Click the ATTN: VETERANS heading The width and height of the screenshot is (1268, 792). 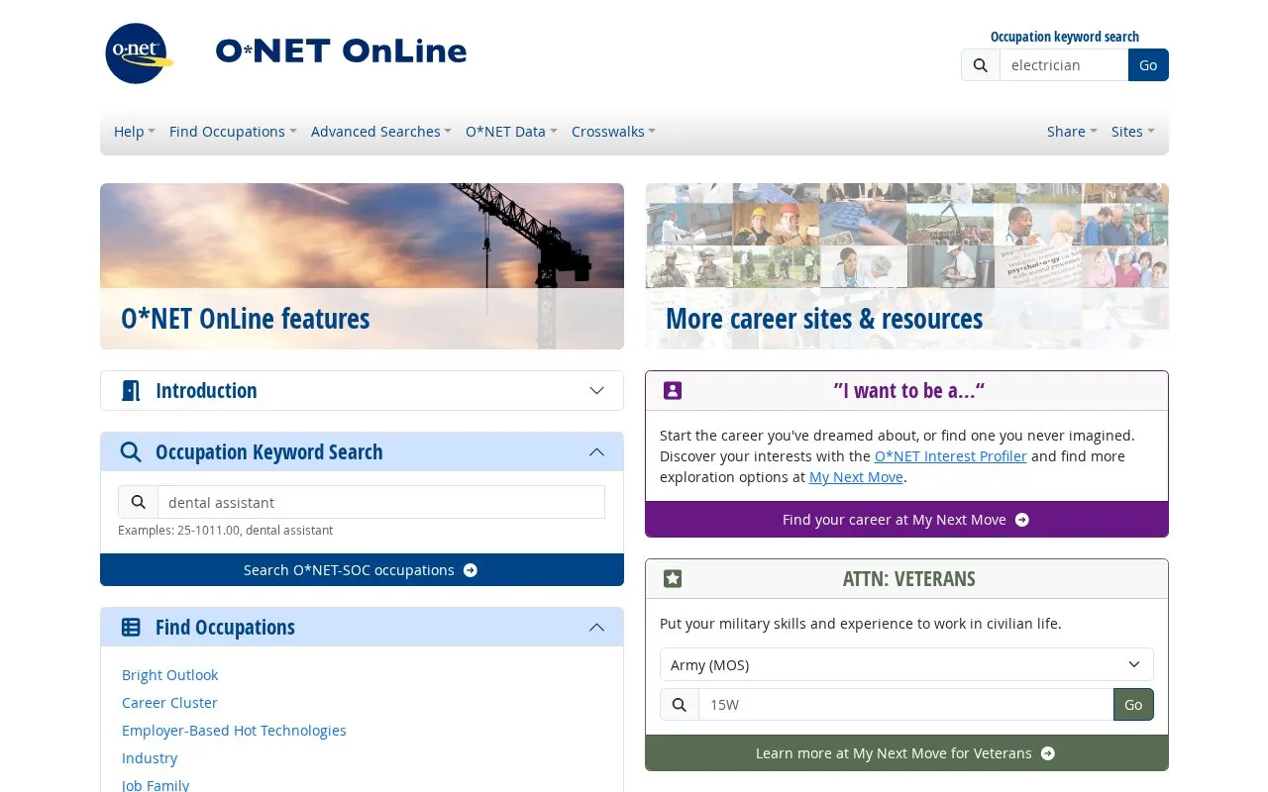click(908, 579)
